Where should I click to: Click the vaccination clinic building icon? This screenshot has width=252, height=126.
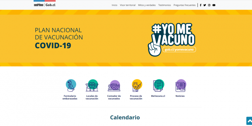92,85
